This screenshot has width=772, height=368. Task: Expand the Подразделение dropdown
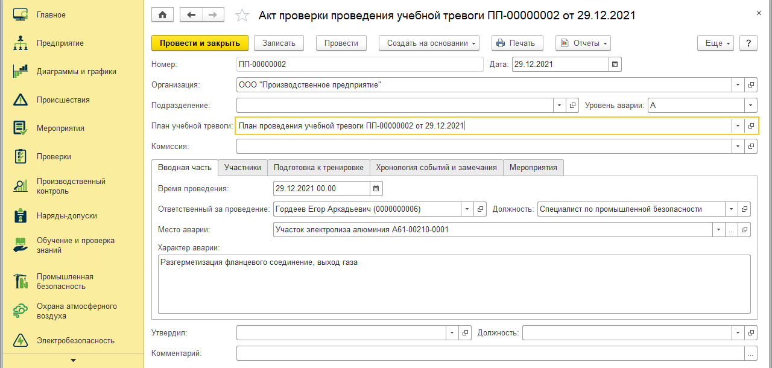pos(560,106)
